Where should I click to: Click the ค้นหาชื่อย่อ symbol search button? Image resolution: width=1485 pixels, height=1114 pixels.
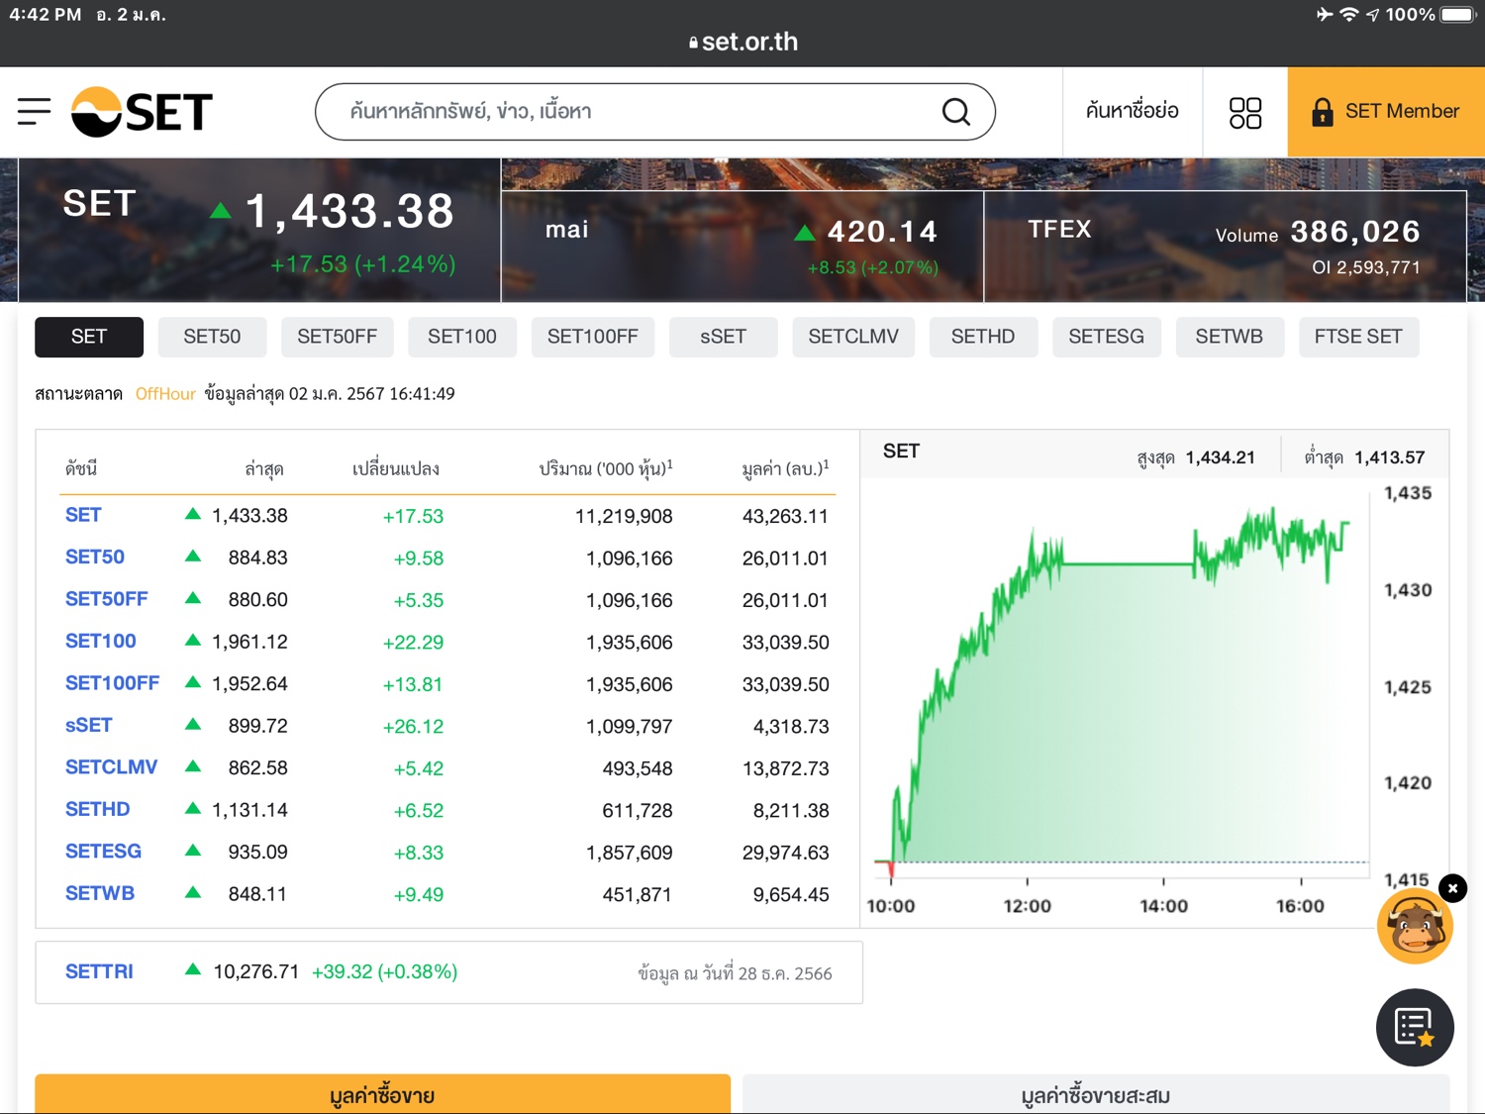[x=1133, y=112]
